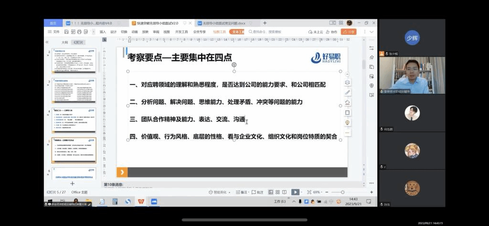The height and width of the screenshot is (226, 489).
Task: Collapse the slide thumbnail panel chevron
Action: pos(47,42)
